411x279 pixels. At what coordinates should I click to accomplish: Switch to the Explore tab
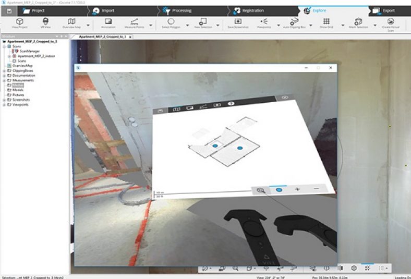coord(315,11)
